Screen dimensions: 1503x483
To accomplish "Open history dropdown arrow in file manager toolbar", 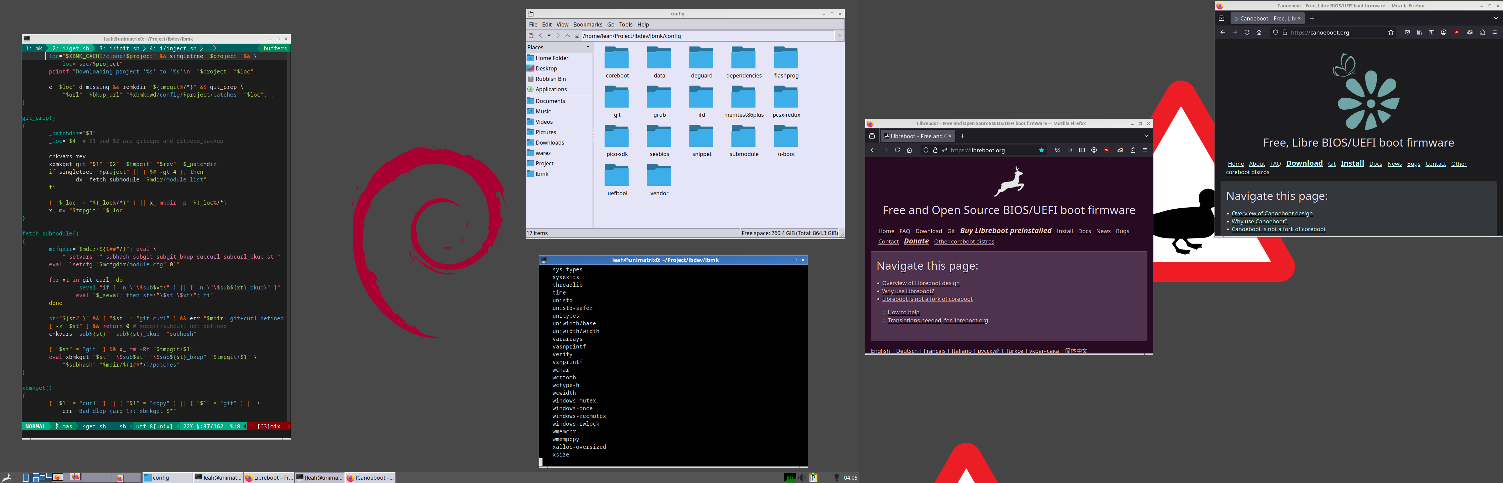I will tap(549, 36).
